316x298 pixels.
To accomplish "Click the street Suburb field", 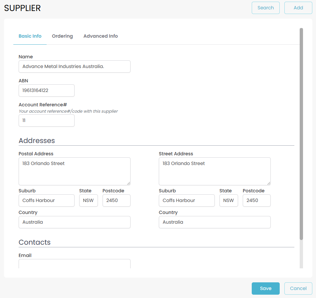I will (x=186, y=200).
